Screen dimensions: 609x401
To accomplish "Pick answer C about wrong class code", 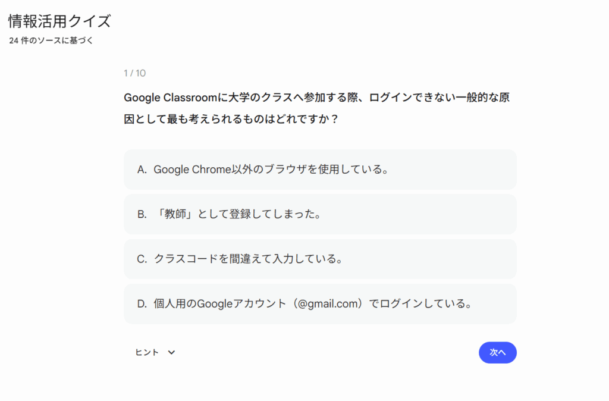I will click(320, 259).
